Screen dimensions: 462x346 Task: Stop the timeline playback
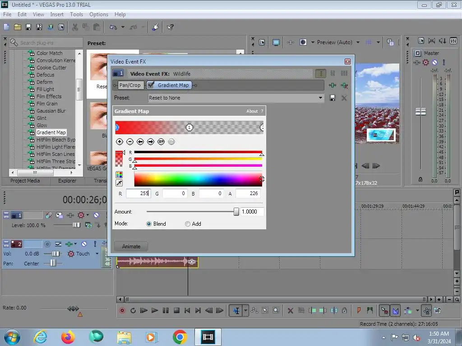click(x=176, y=310)
